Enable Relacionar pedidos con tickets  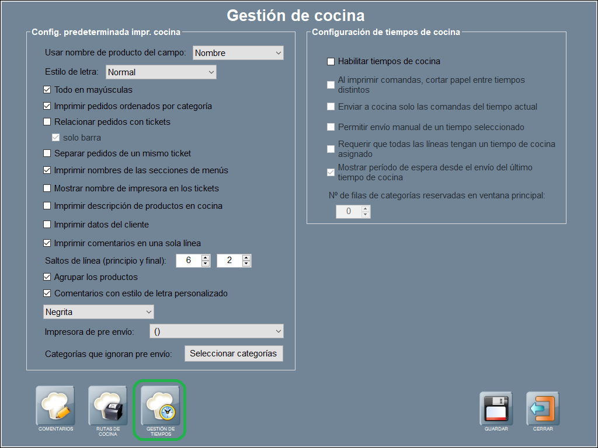point(47,122)
